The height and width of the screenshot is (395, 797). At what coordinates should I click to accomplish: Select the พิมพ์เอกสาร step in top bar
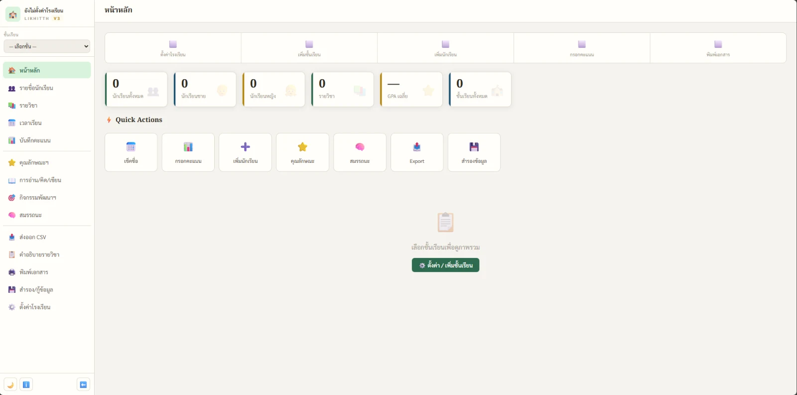click(x=718, y=48)
